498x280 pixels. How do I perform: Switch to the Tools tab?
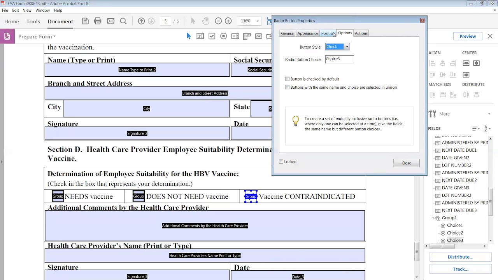pos(33,21)
